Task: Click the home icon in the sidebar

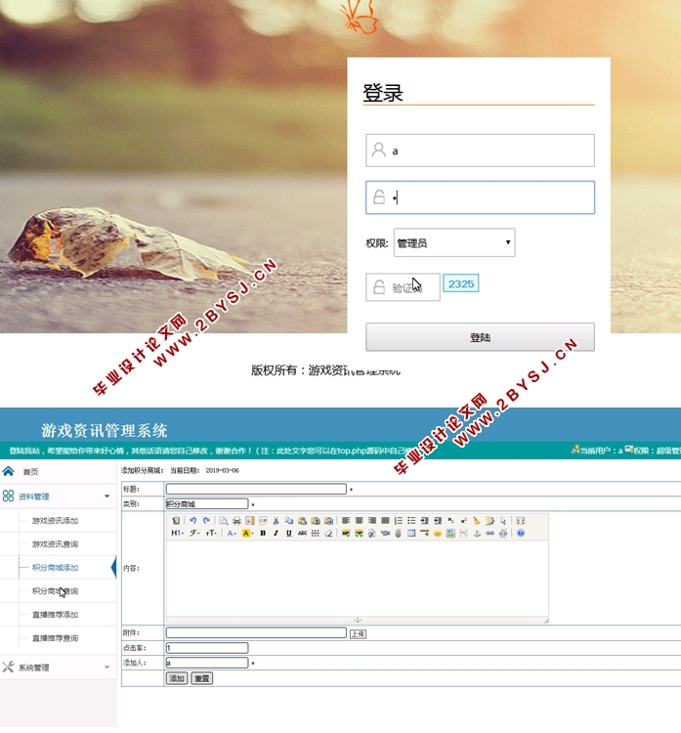Action: (9, 471)
